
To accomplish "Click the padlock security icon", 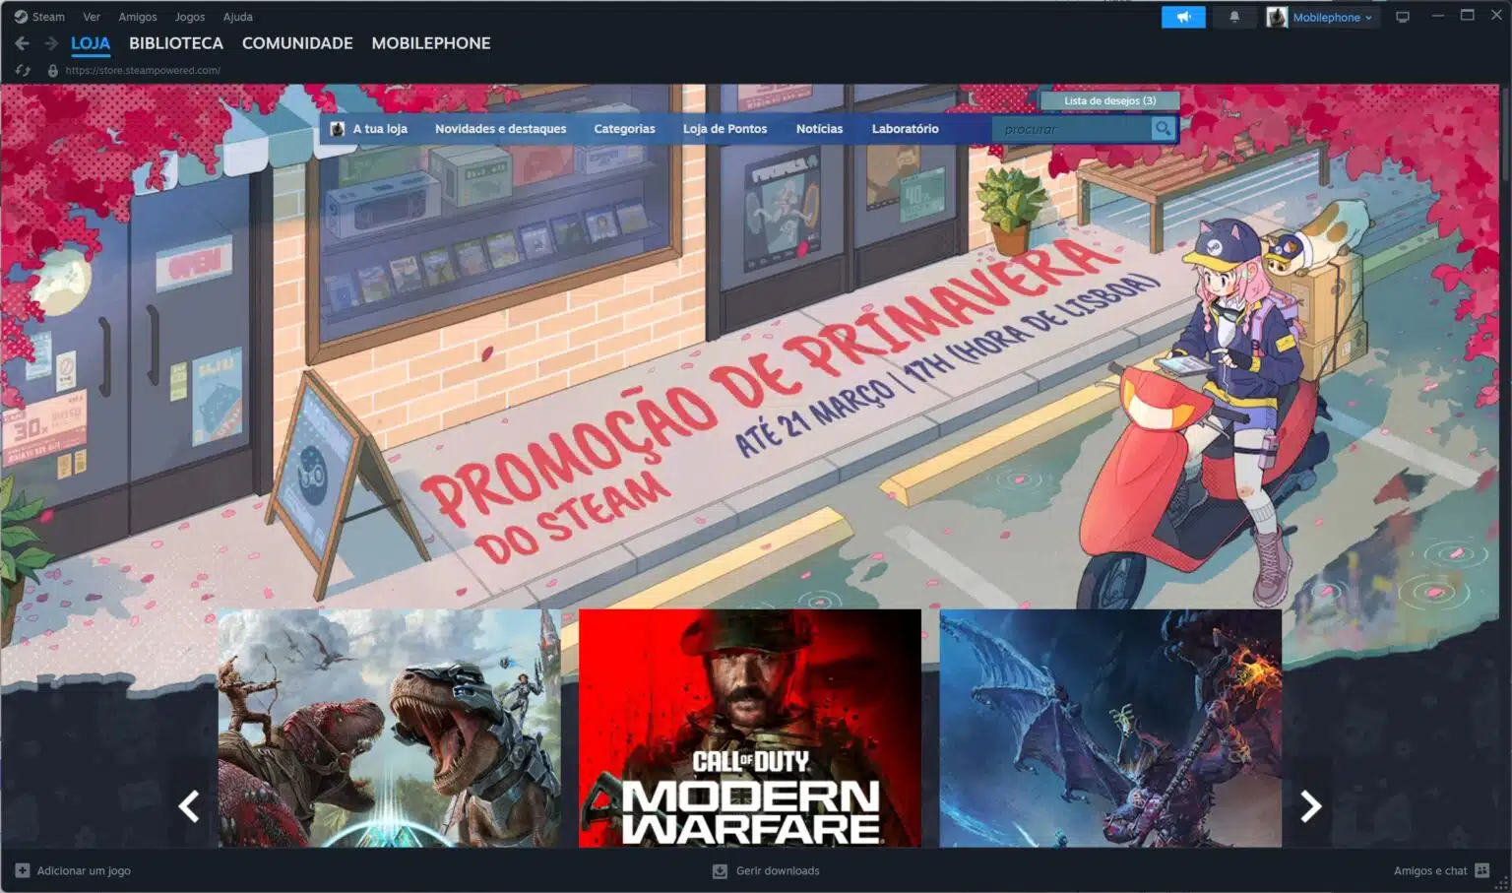I will point(53,70).
